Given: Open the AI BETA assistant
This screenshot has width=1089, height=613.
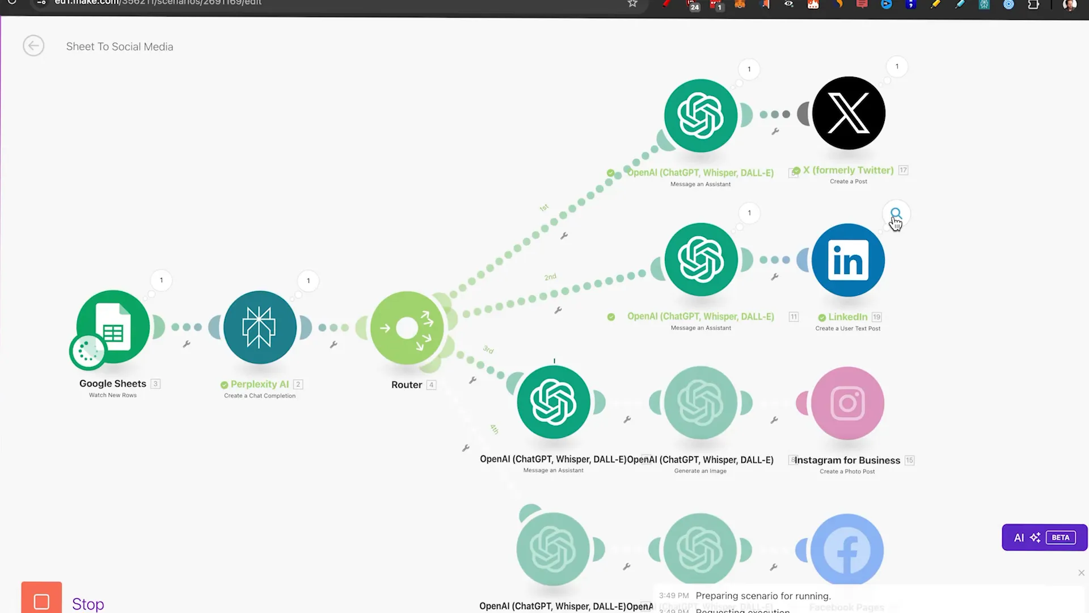Looking at the screenshot, I should [1044, 538].
